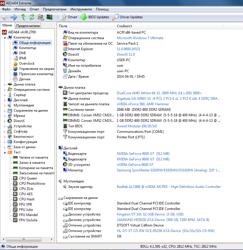Screen dimensions: 243x250
Task: Click the Софтуер tree icon
Action: click(10, 131)
